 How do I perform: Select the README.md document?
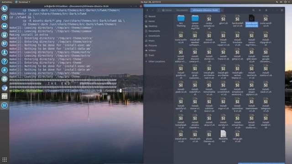click(x=223, y=137)
